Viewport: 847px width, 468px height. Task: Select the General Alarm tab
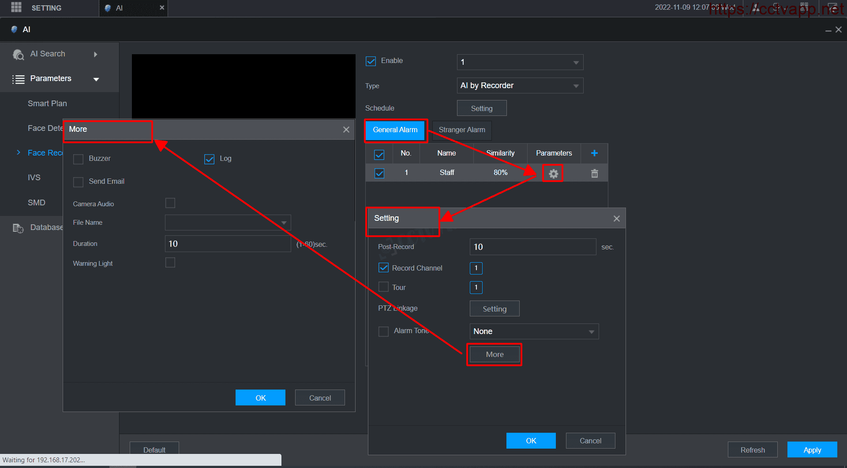tap(395, 130)
